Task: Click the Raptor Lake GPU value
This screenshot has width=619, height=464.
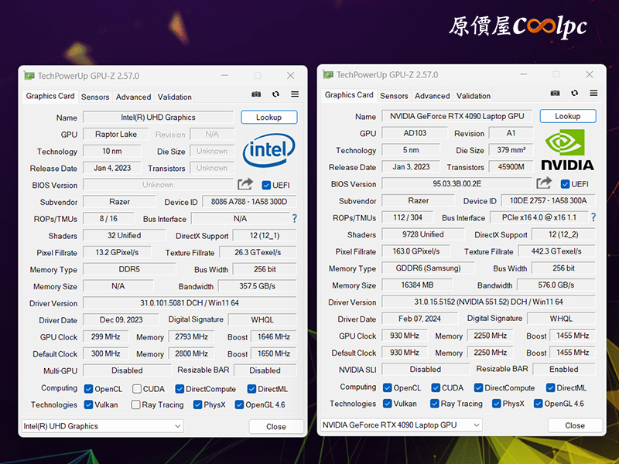Action: [115, 134]
